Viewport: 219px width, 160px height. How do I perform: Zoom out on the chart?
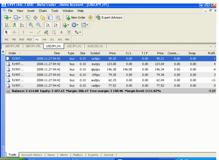pos(38,25)
